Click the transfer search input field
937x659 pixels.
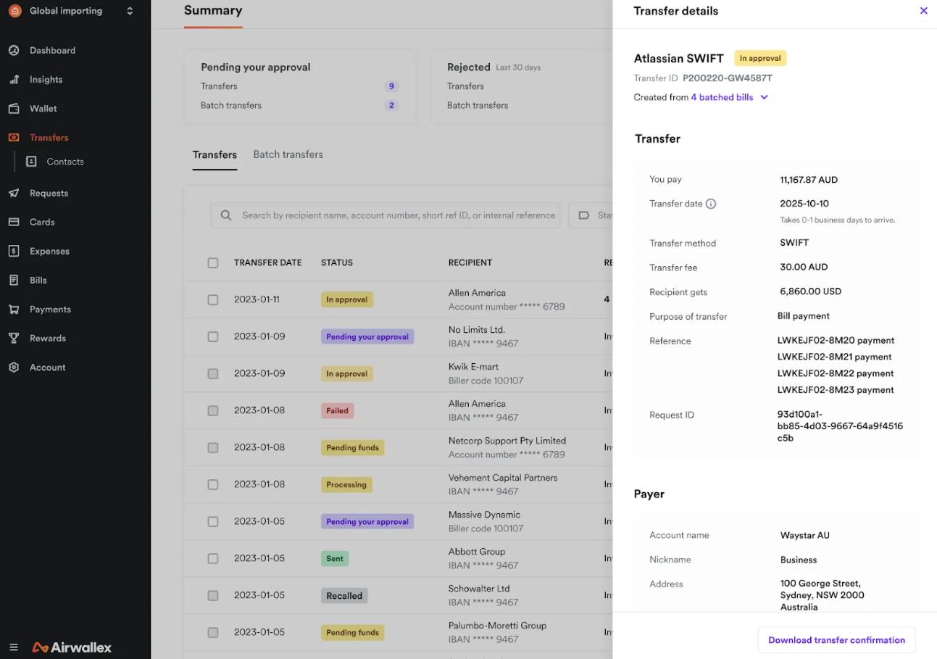tap(397, 215)
